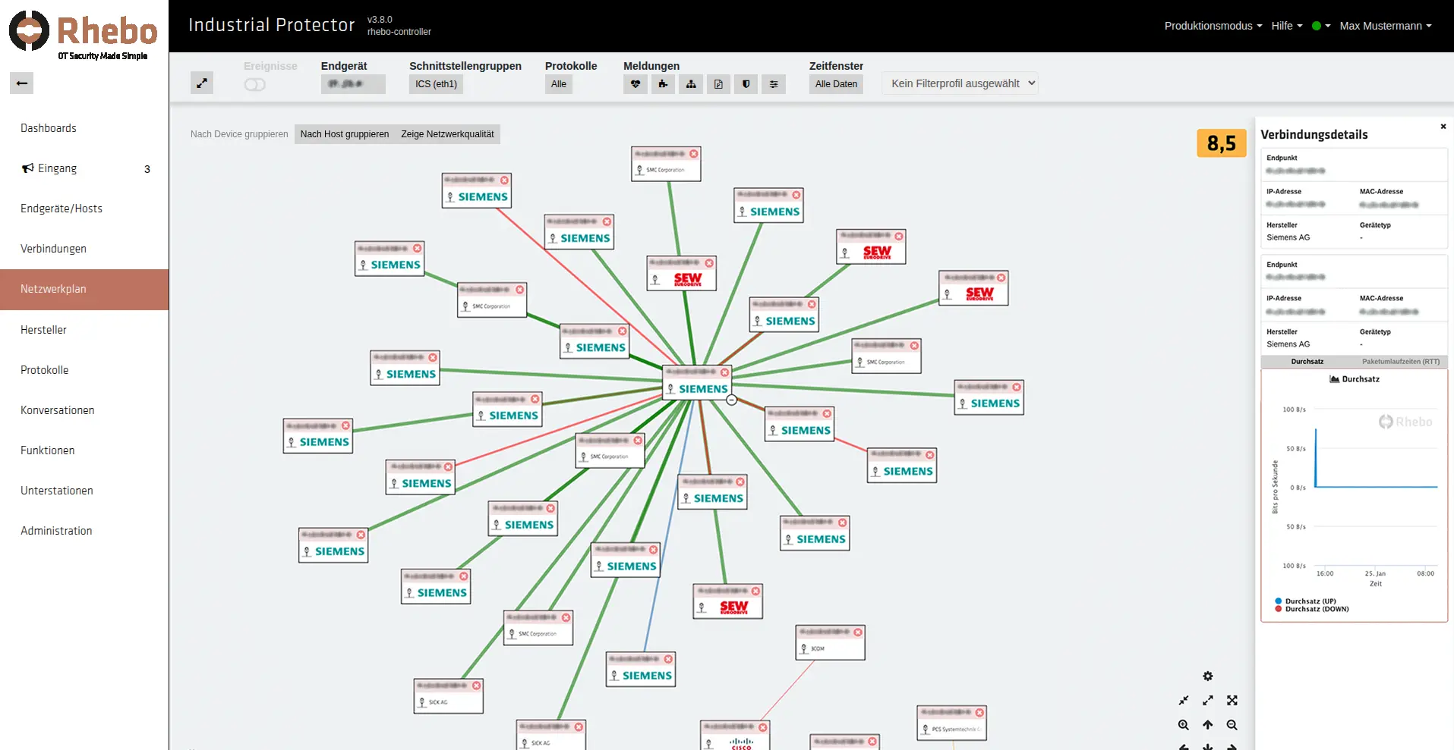Close the Verbindungsdetails panel
Viewport: 1454px width, 750px height.
pyautogui.click(x=1443, y=127)
